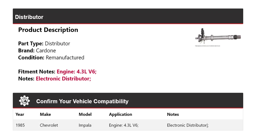This screenshot has width=256, height=139.
Task: Click the Electronic Distributor table cell
Action: (x=187, y=125)
